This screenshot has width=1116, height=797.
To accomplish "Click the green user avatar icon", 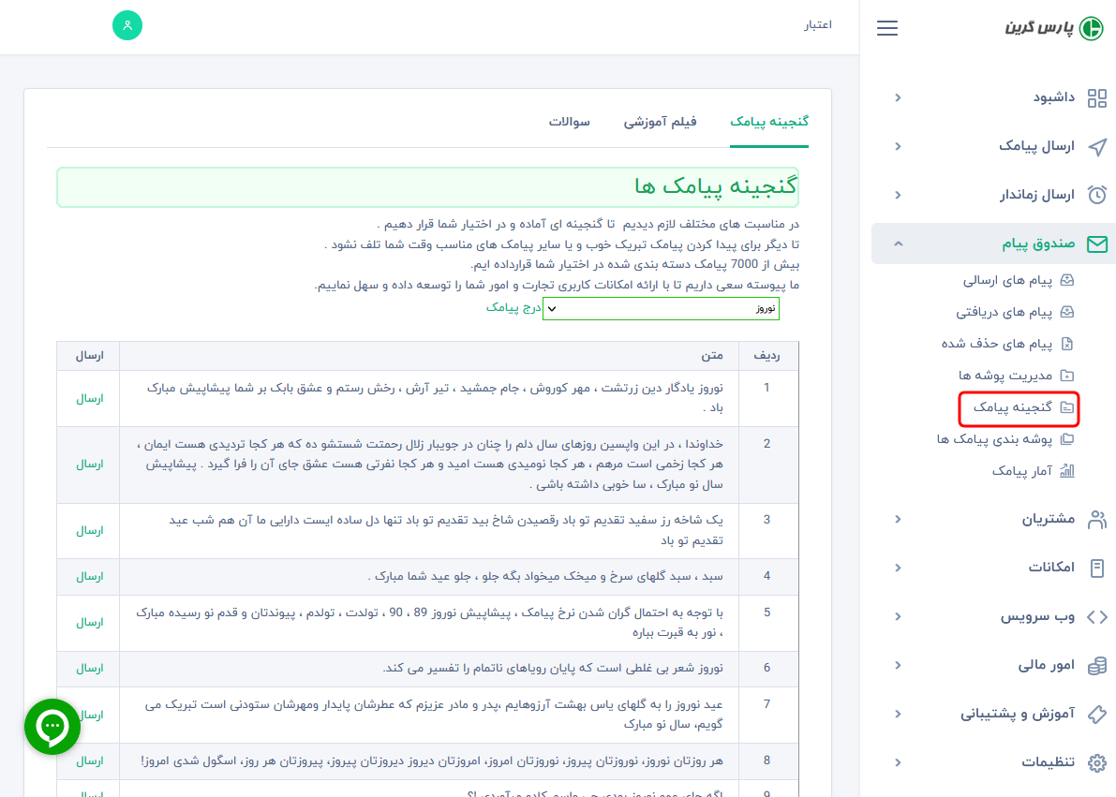I will point(127,25).
